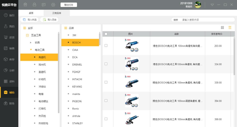Image resolution: width=237 pixels, height=127 pixels.
Task: Check the product priced 334.00
Action: [x=106, y=64]
